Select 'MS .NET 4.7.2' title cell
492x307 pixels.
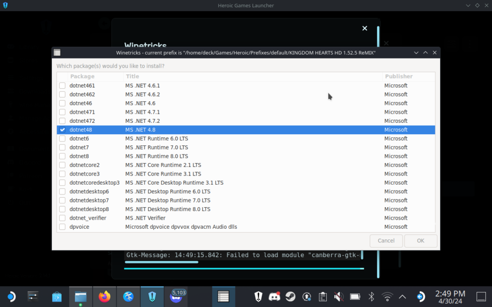tap(142, 120)
